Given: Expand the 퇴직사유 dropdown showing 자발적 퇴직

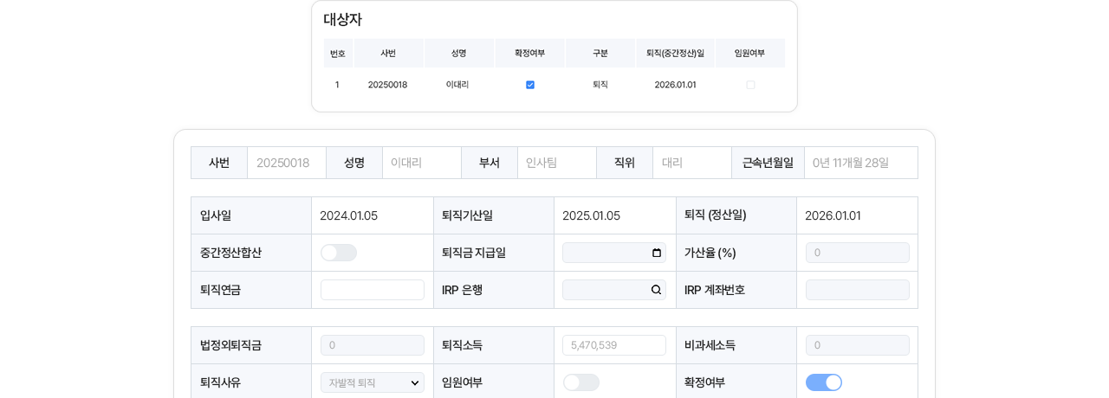Looking at the screenshot, I should point(372,382).
